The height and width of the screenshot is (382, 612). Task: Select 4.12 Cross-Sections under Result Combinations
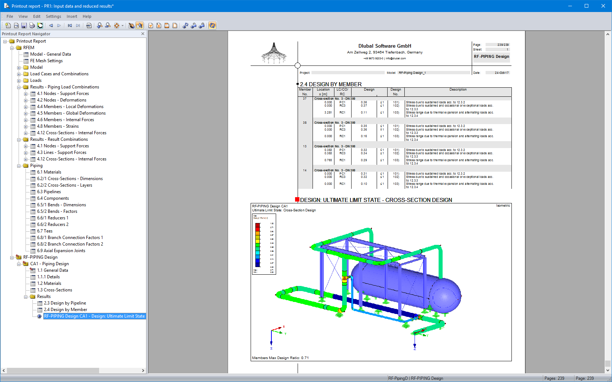coord(71,159)
